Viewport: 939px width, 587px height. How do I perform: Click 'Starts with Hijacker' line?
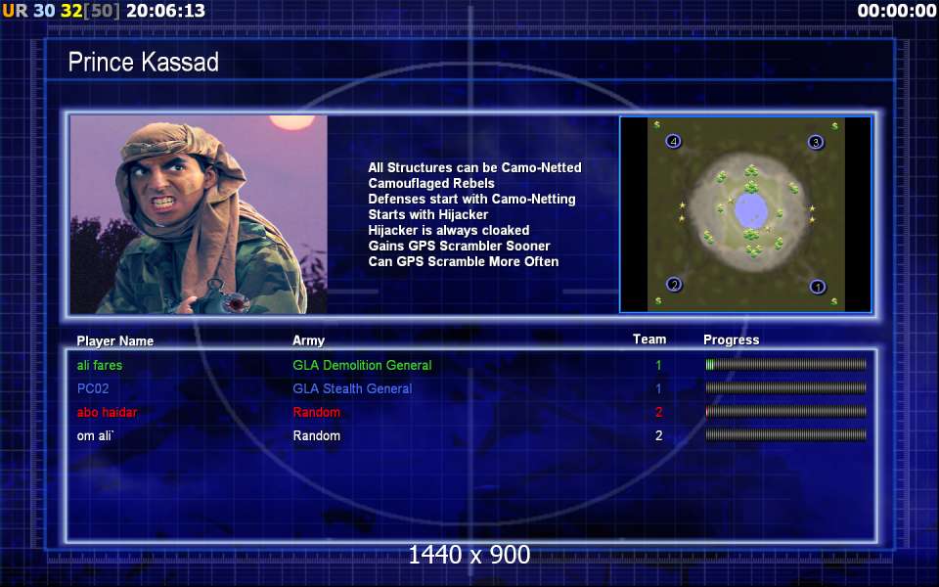click(x=427, y=214)
